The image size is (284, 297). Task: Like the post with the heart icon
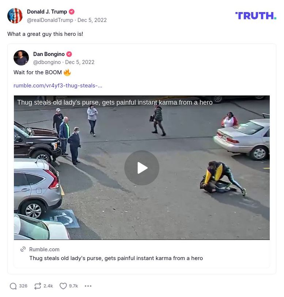(x=63, y=286)
